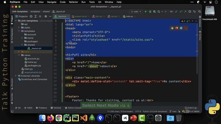The image size is (221, 124).
Task: Rollback changes with the undo arrow icon
Action: (x=194, y=12)
